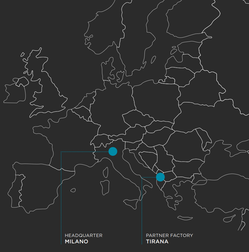Select the MILANO city name
The width and height of the screenshot is (249, 252).
pyautogui.click(x=77, y=241)
